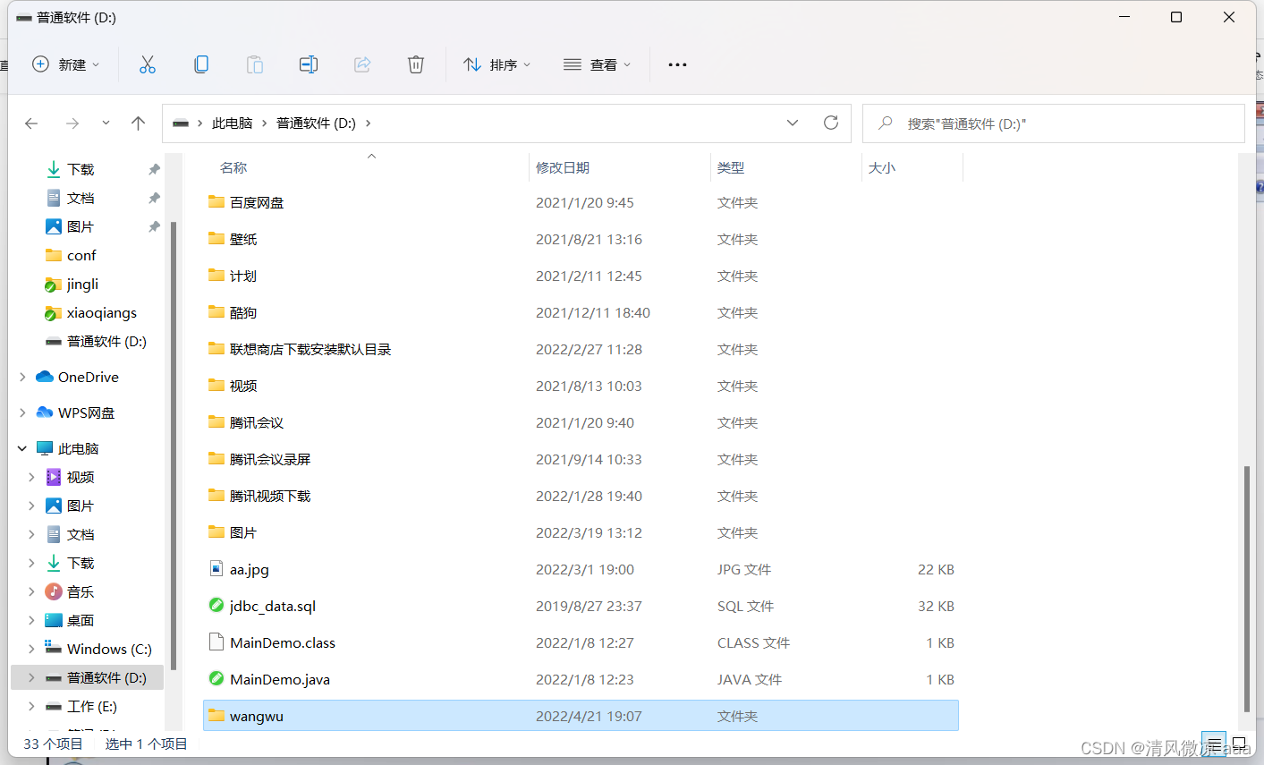This screenshot has width=1264, height=765.
Task: Select conf in quick access
Action: 81,255
